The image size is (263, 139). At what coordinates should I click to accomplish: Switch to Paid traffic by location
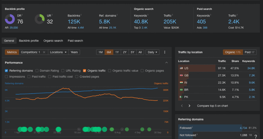point(249,52)
